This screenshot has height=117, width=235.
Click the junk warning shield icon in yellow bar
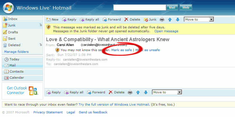(48, 27)
